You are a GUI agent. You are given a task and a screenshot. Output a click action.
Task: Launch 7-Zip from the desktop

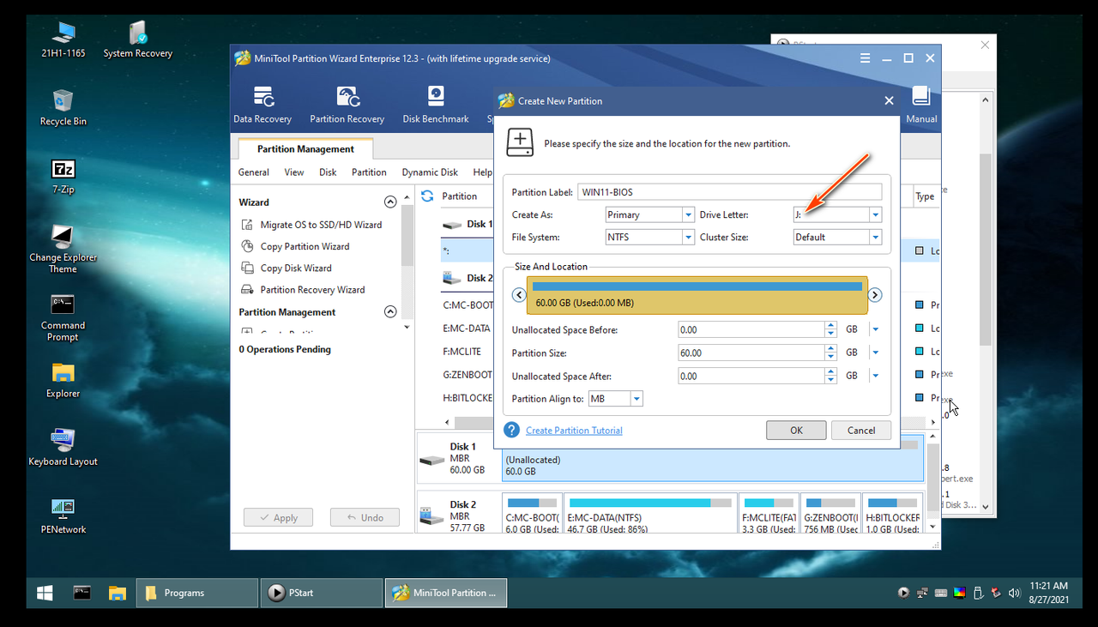(x=63, y=176)
